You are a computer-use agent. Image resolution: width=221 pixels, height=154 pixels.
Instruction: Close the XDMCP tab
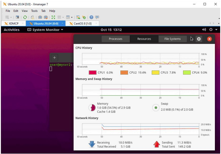(x=23, y=23)
